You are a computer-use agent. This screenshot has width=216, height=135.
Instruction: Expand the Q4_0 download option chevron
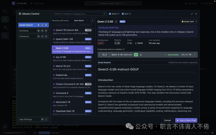[195, 55]
